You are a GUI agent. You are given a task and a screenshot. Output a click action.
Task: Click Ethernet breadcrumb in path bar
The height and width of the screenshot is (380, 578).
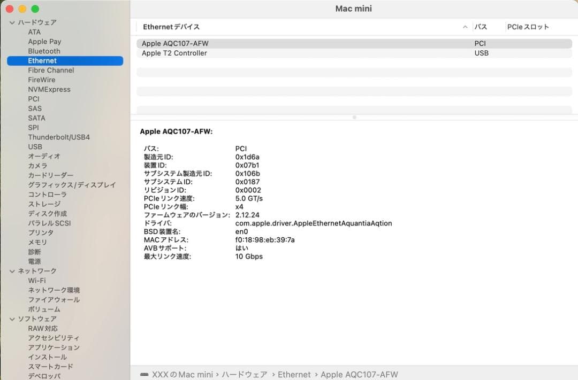(294, 375)
